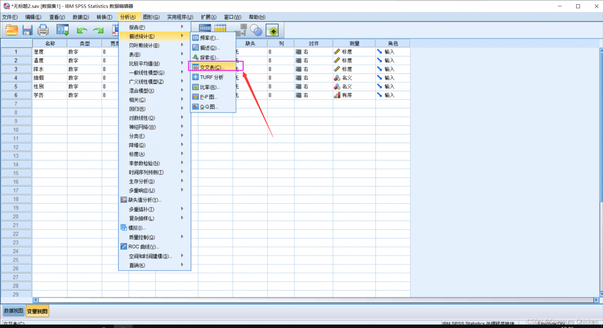Viewport: 603px width, 328px height.
Task: Expand the 分类(F) submenu
Action: tap(155, 136)
